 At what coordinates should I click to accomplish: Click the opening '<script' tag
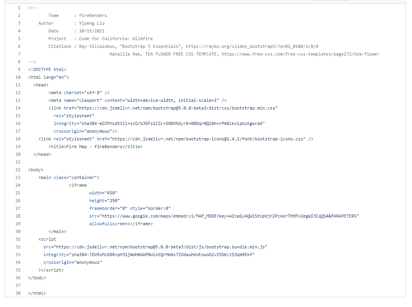(x=47, y=239)
